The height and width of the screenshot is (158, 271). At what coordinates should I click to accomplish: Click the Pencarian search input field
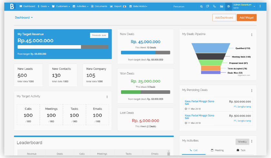[x=185, y=6]
